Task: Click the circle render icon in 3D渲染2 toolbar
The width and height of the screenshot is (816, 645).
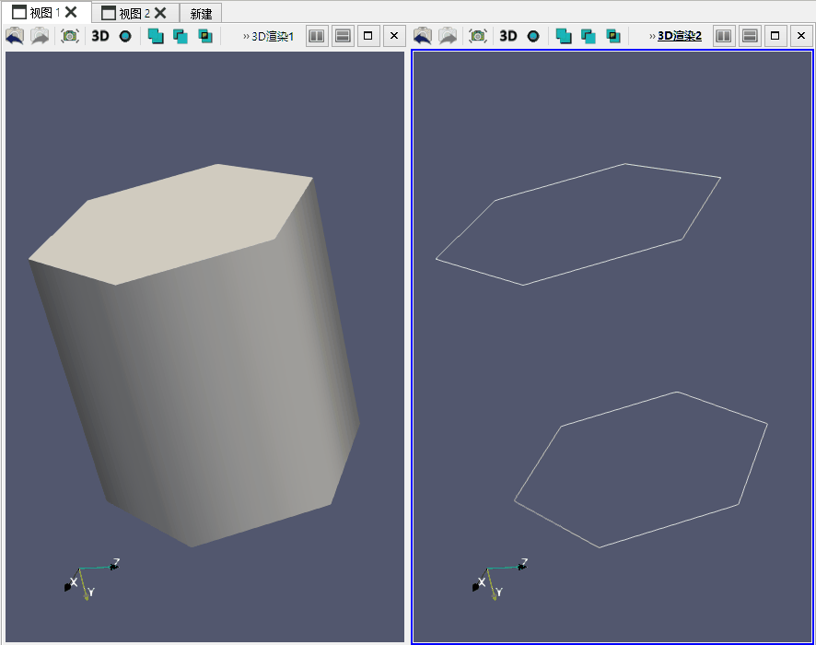Action: pyautogui.click(x=533, y=36)
